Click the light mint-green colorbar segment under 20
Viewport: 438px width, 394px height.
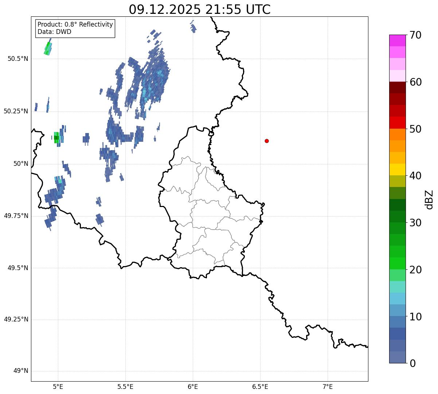click(397, 275)
